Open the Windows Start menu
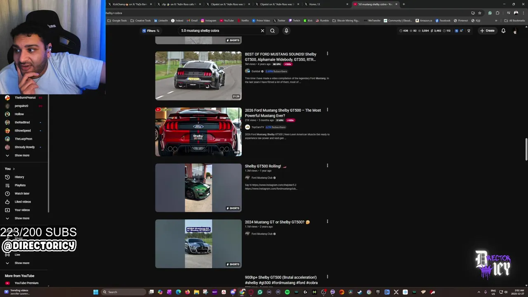This screenshot has height=297, width=528. [96, 292]
